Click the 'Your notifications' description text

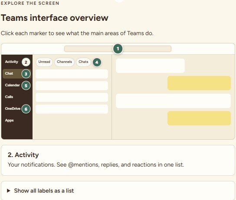coord(96,164)
